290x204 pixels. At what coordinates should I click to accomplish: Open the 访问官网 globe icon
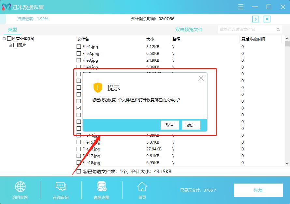click(x=20, y=187)
